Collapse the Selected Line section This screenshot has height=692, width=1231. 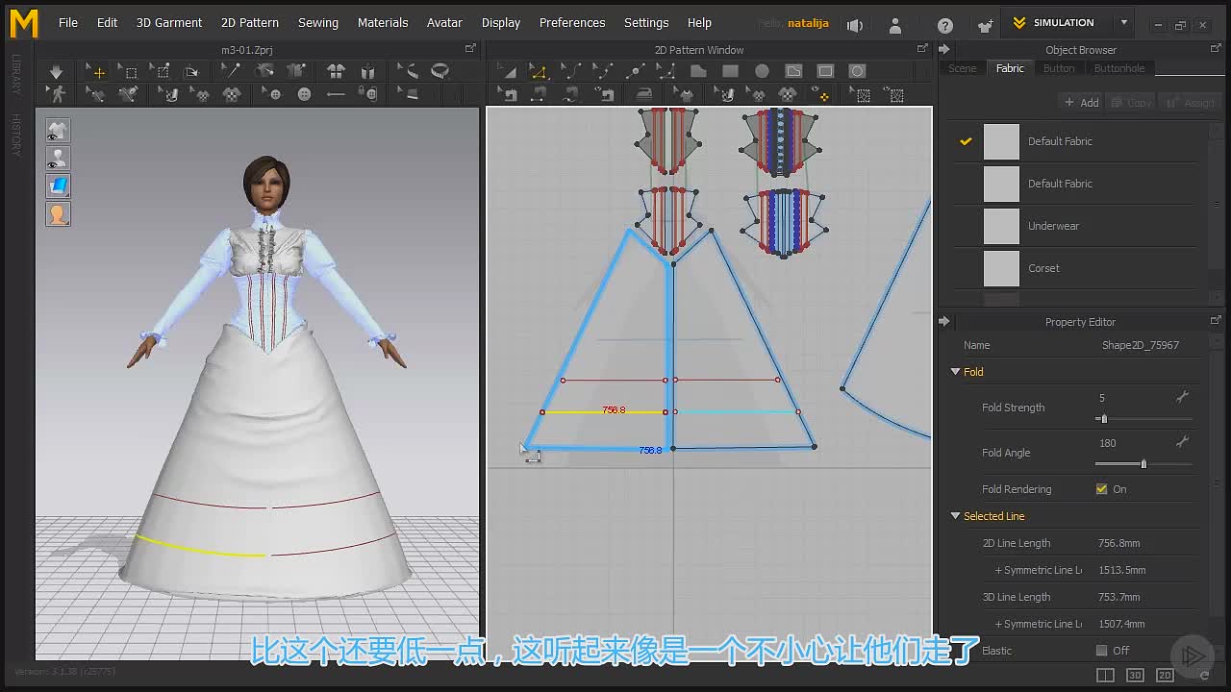tap(955, 516)
